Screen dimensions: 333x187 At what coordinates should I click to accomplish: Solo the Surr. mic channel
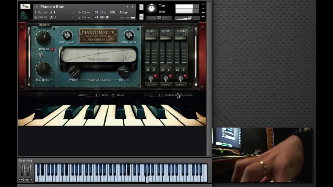click(x=183, y=70)
